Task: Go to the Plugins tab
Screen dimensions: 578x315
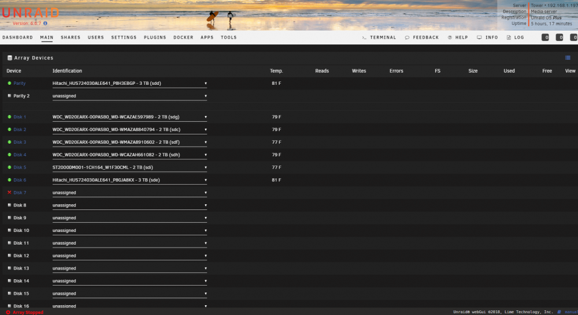Action: pos(155,37)
